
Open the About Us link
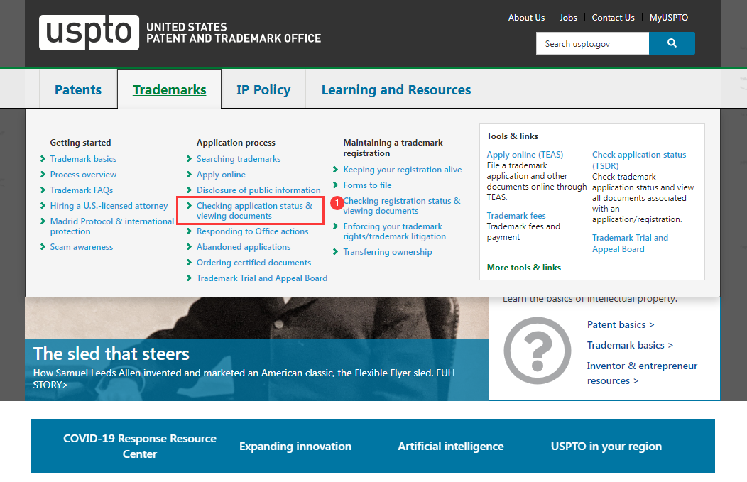coord(526,18)
